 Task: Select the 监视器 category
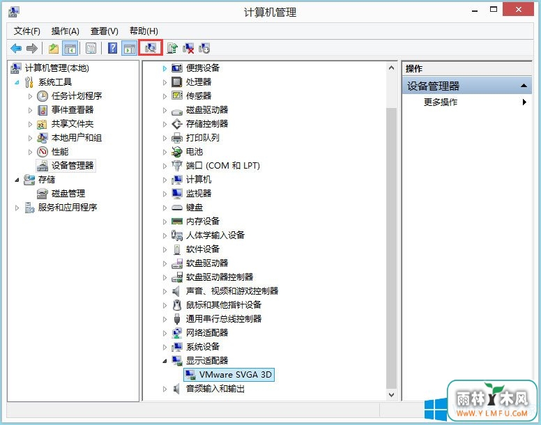199,194
